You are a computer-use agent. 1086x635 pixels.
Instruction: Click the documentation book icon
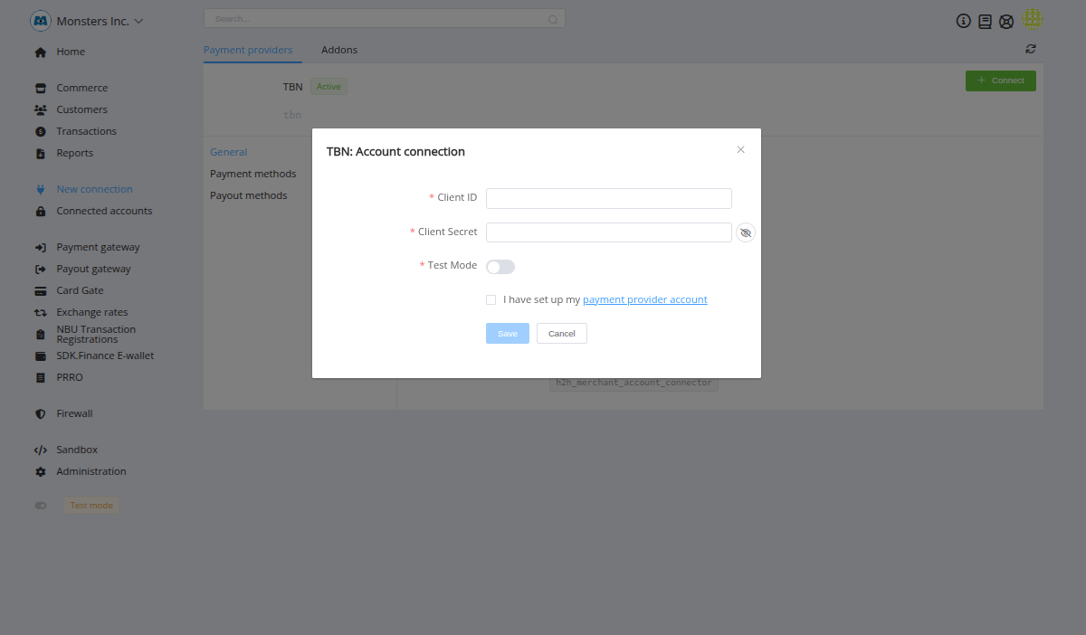click(x=985, y=21)
